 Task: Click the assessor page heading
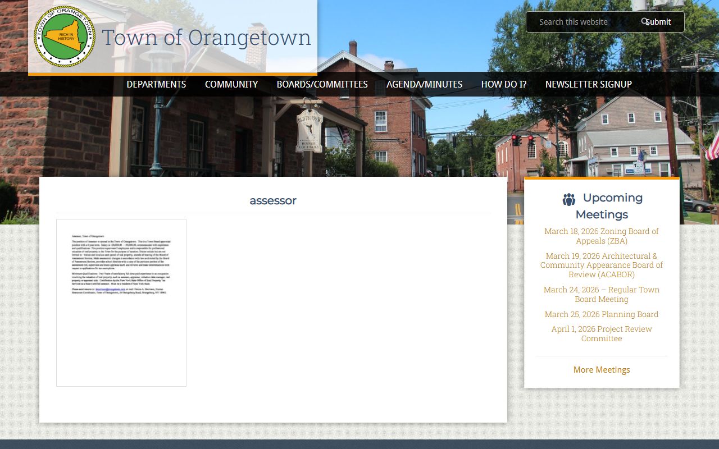273,200
